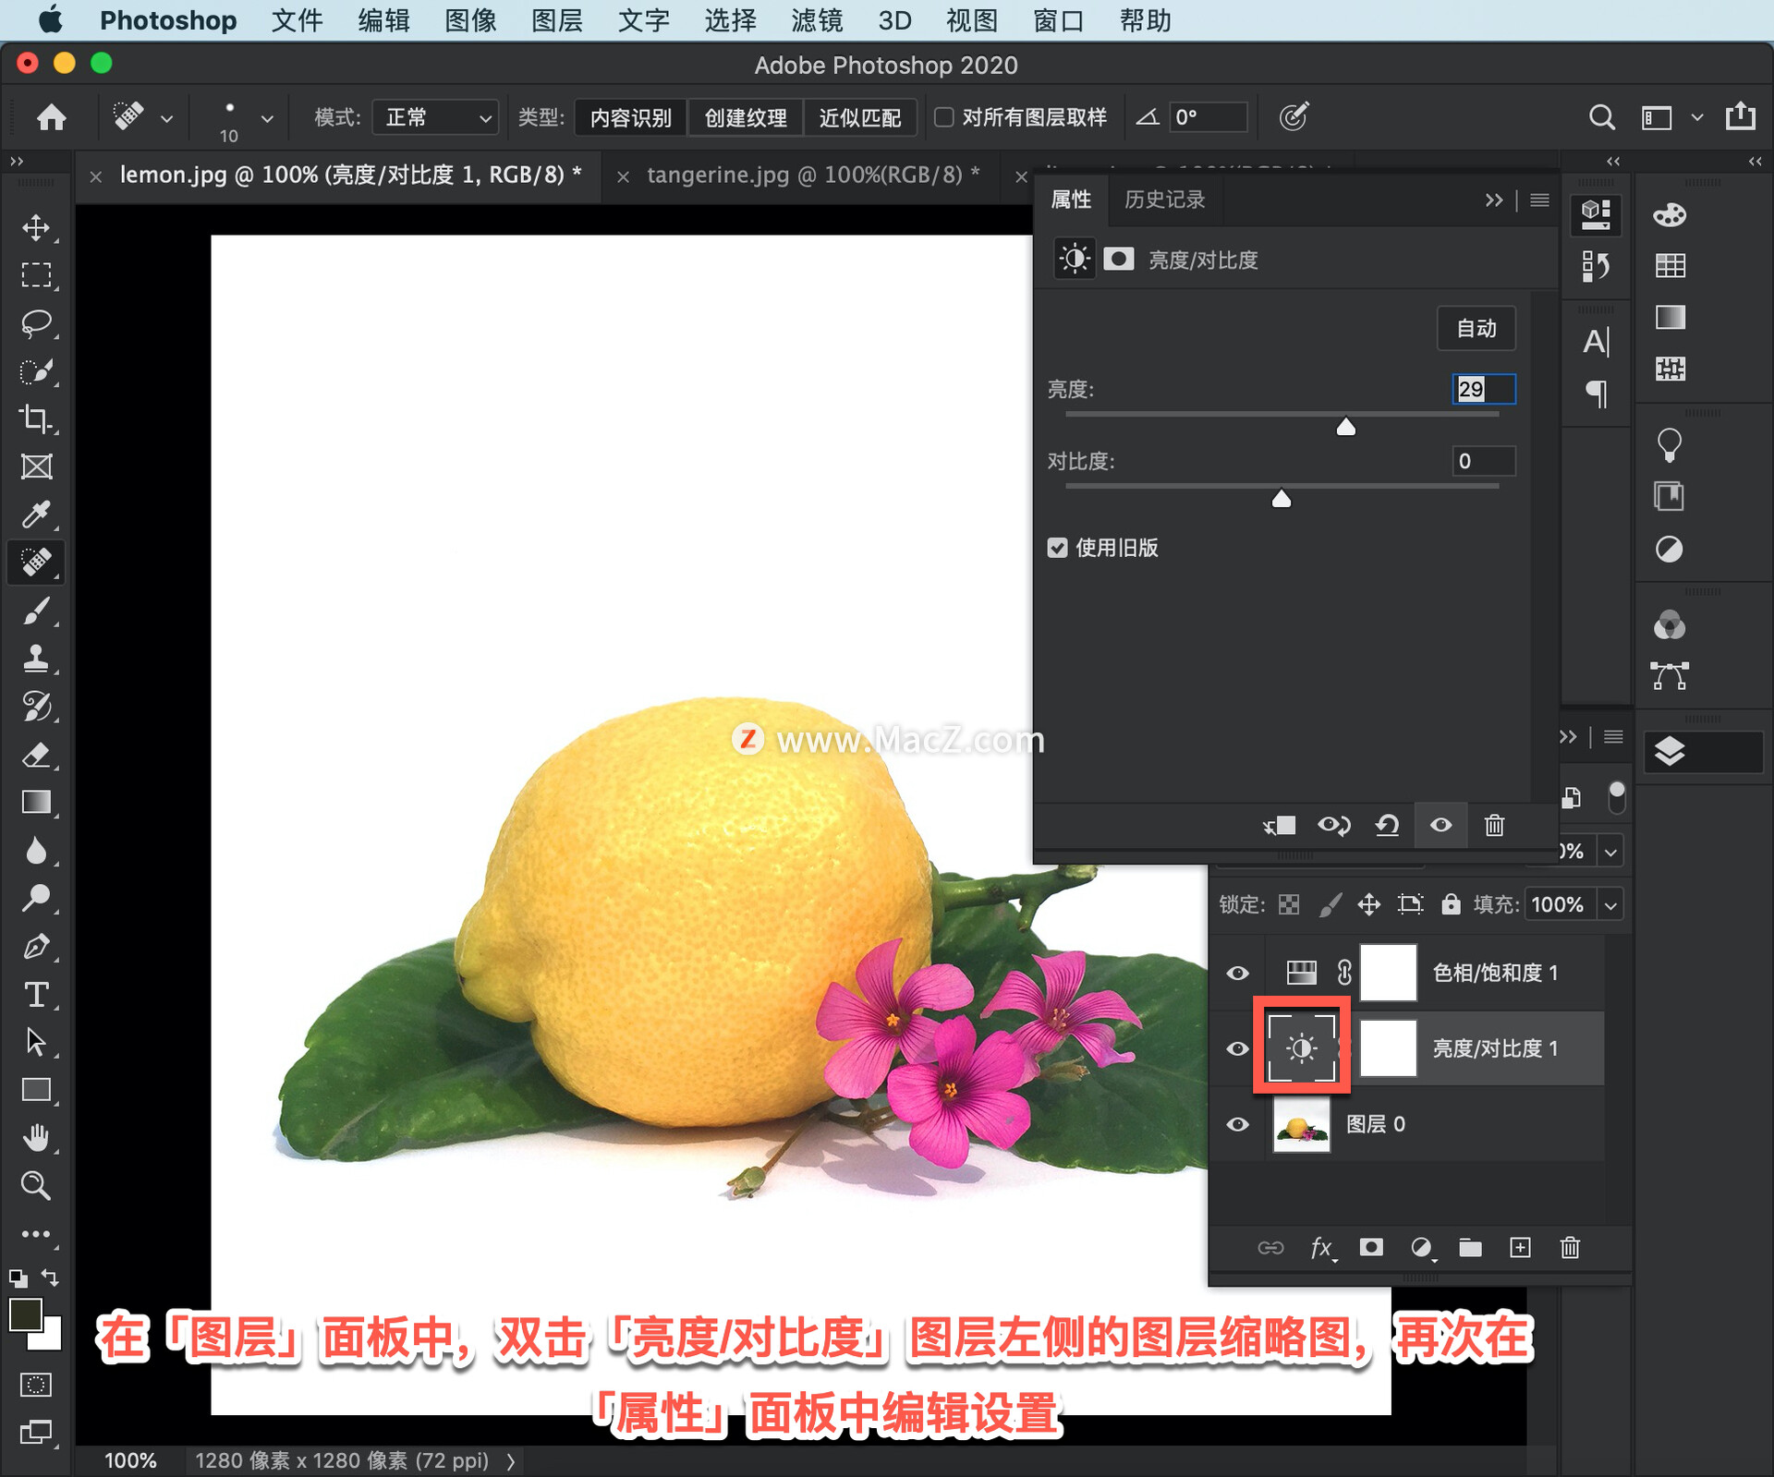Open the 模式 正常 dropdown
1774x1477 pixels.
click(x=436, y=117)
